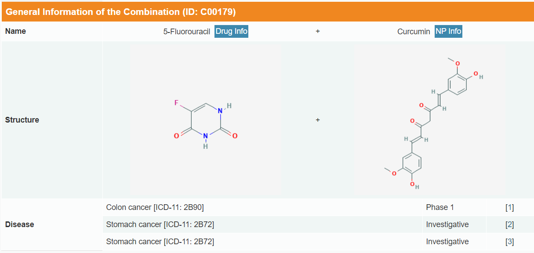Click the Curcumin chemical structure image
Screen dimensions: 534x253
(430, 120)
